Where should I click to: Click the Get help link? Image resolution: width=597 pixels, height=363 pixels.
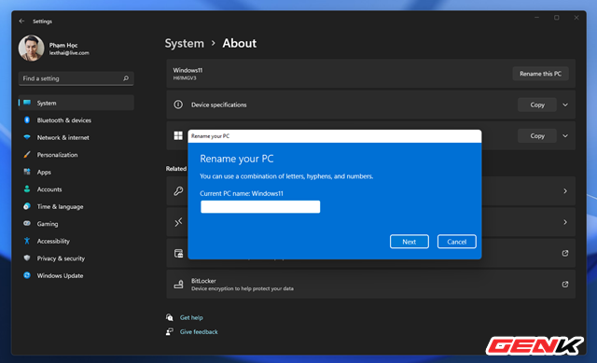click(191, 317)
